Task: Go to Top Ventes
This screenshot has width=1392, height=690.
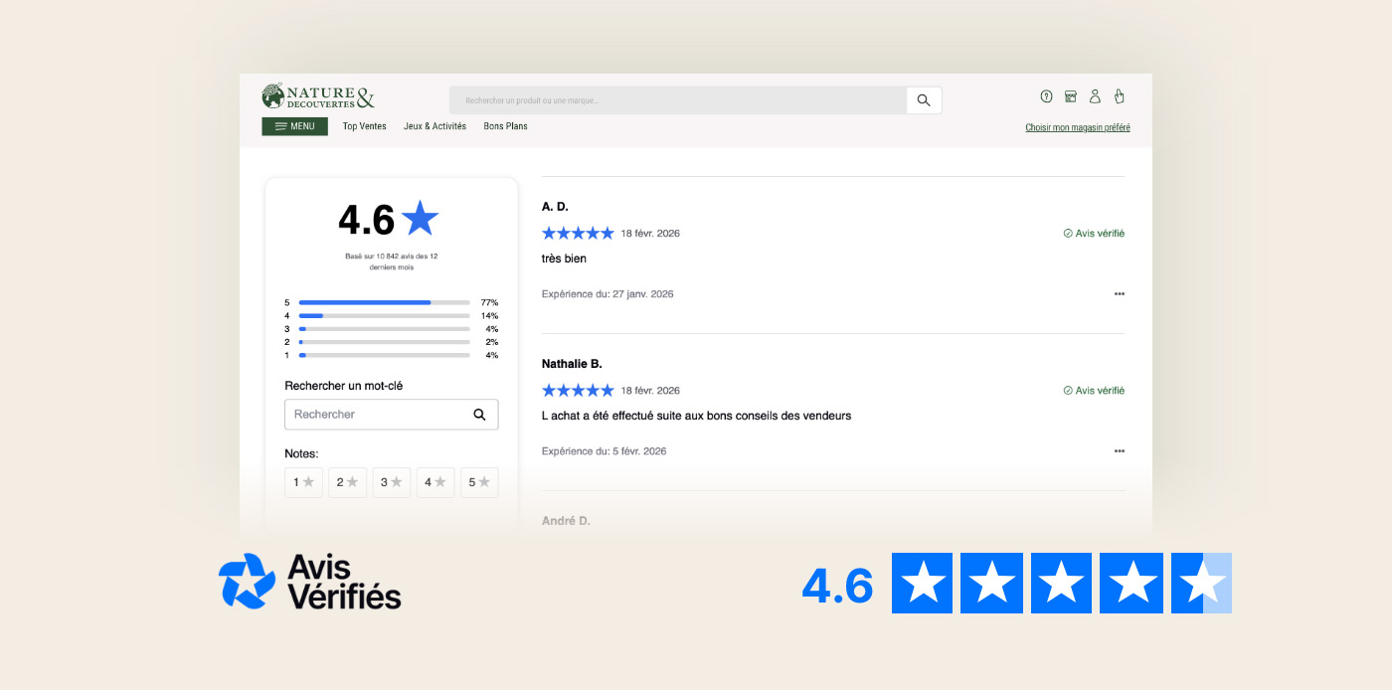Action: click(364, 126)
